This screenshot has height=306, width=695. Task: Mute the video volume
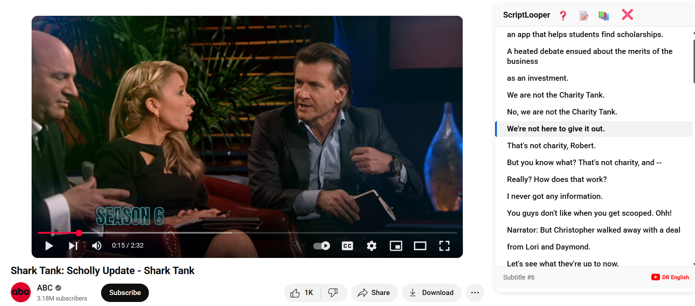97,245
